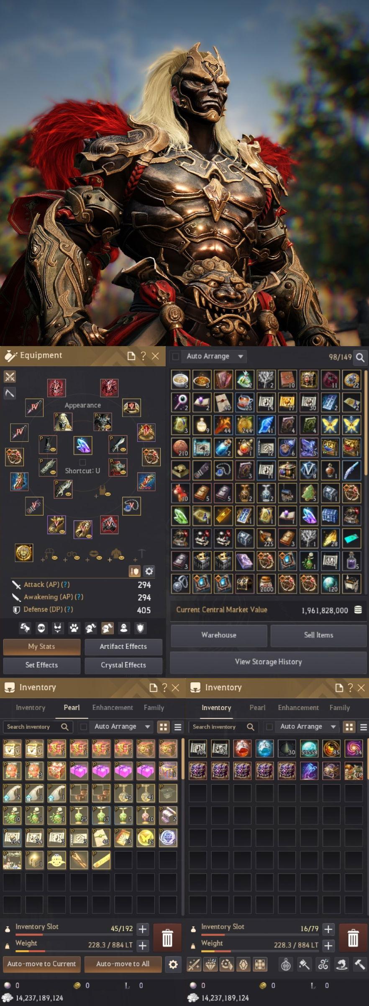This screenshot has height=1006, width=369.
Task: Open right inventory Auto Arrange dropdown arrow
Action: (333, 726)
